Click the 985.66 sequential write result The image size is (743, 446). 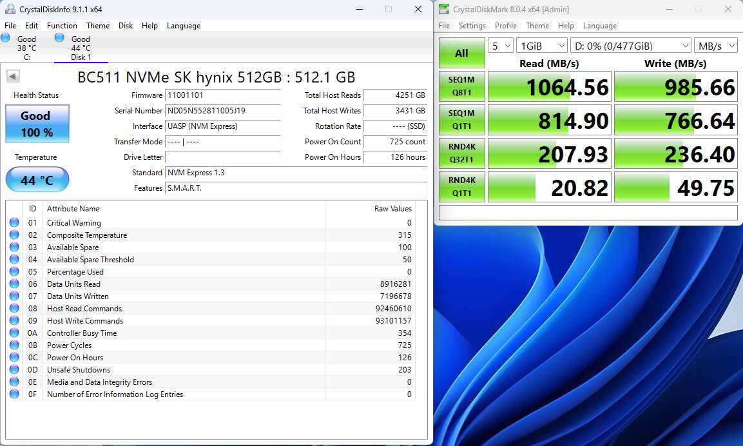click(x=676, y=86)
